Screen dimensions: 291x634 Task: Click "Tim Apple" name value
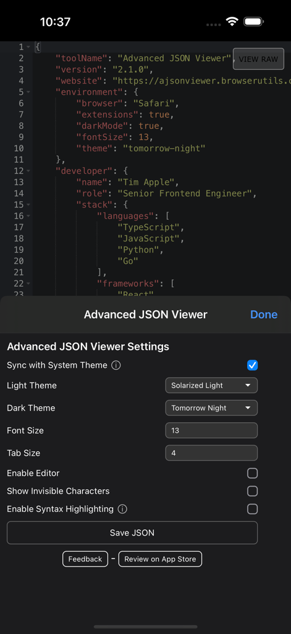point(146,182)
